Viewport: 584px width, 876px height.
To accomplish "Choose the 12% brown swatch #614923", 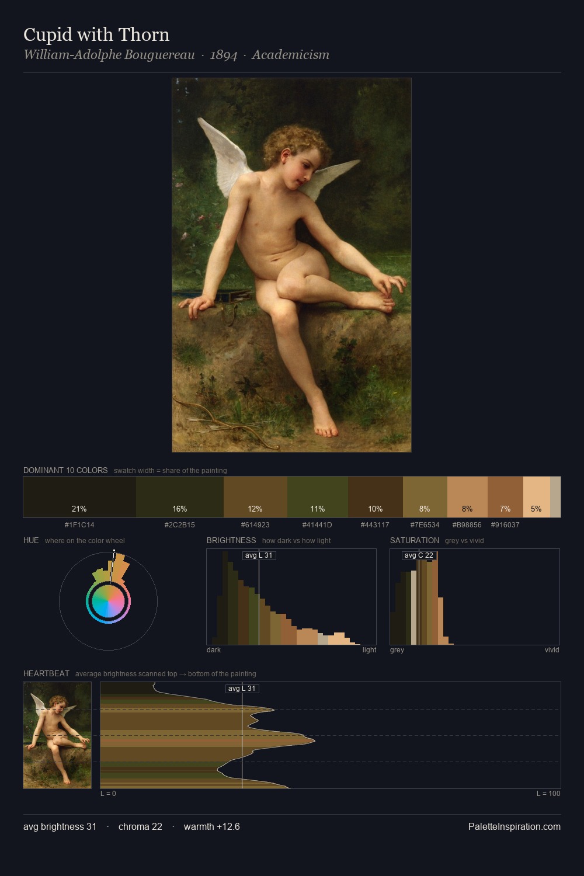I will point(255,497).
